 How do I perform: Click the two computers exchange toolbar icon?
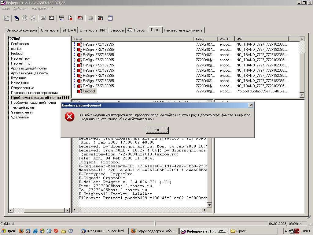[x=62, y=18]
